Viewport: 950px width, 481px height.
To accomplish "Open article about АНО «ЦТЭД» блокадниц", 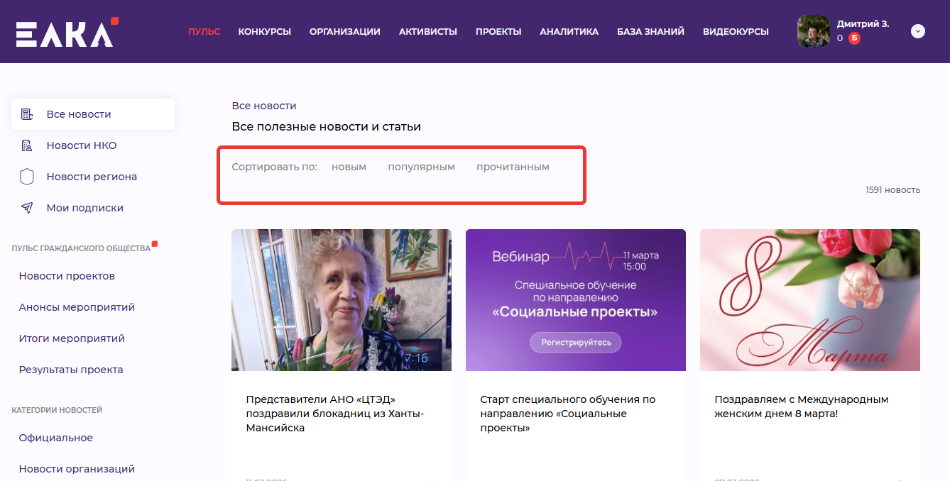I will coord(334,414).
